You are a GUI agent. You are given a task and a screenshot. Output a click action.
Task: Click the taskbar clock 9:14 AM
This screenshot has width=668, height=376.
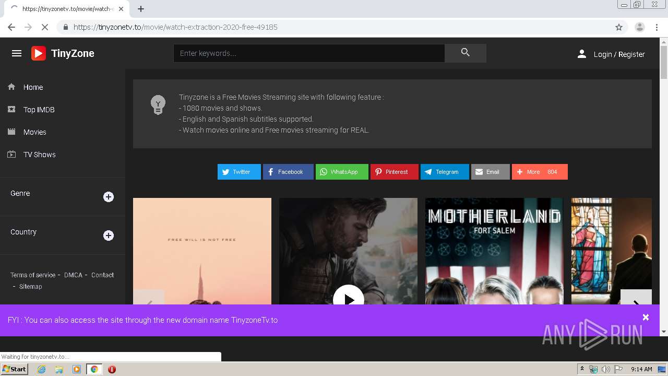[x=641, y=369]
